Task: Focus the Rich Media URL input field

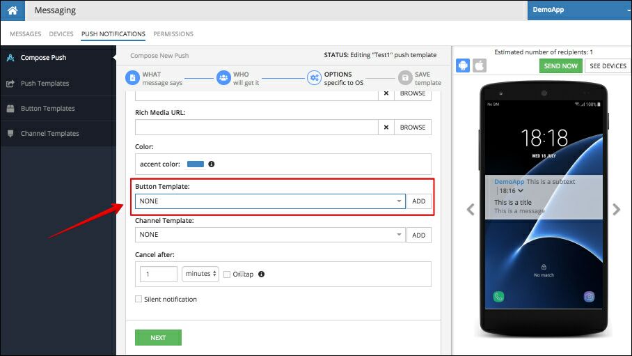Action: click(257, 127)
